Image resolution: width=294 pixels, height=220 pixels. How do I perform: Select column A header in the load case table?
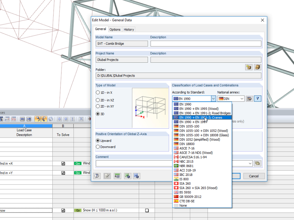[x=24, y=126]
